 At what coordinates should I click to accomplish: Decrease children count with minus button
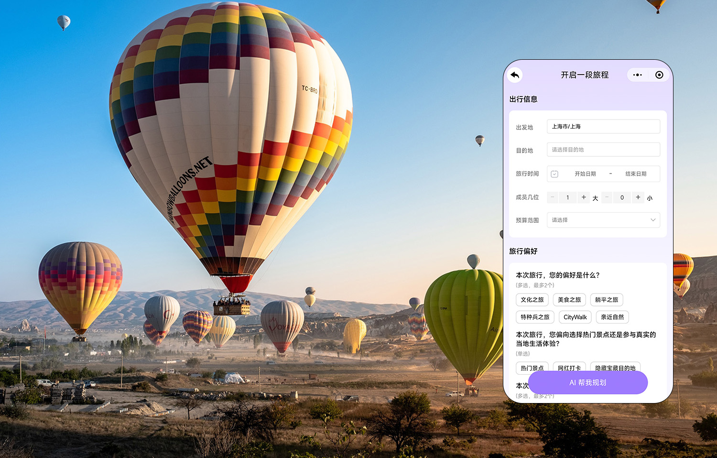pos(607,197)
